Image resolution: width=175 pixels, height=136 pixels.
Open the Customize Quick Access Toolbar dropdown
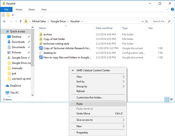click(x=13, y=15)
